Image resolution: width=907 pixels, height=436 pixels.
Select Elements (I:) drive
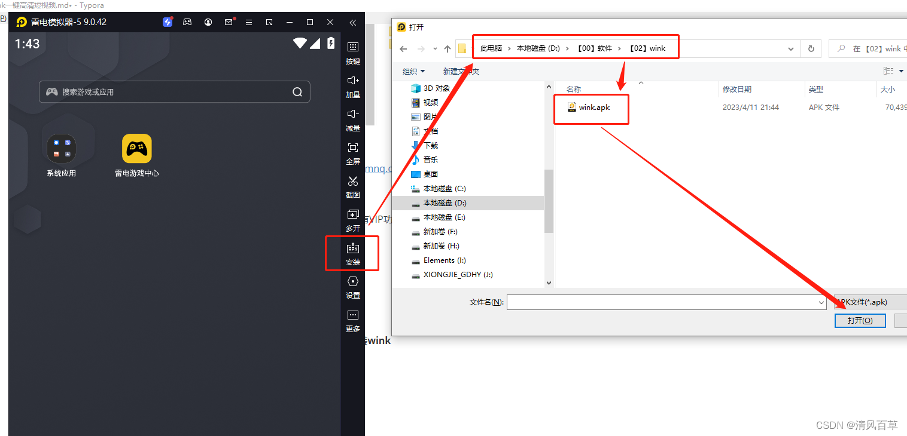click(x=439, y=260)
